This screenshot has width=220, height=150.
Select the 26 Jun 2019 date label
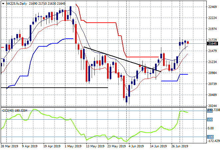[180, 146]
